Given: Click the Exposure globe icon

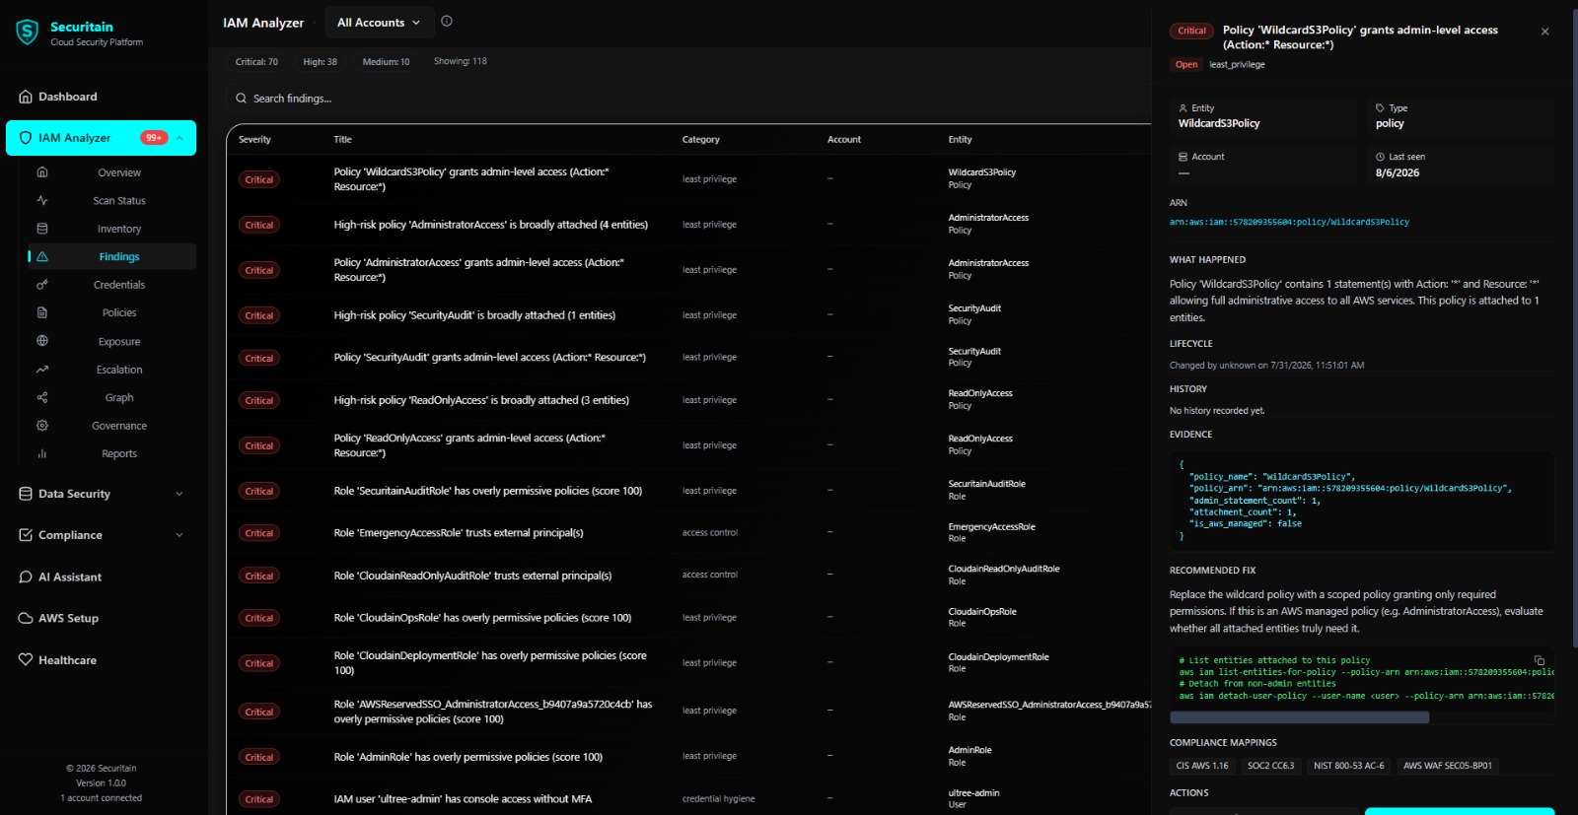Looking at the screenshot, I should (x=42, y=341).
